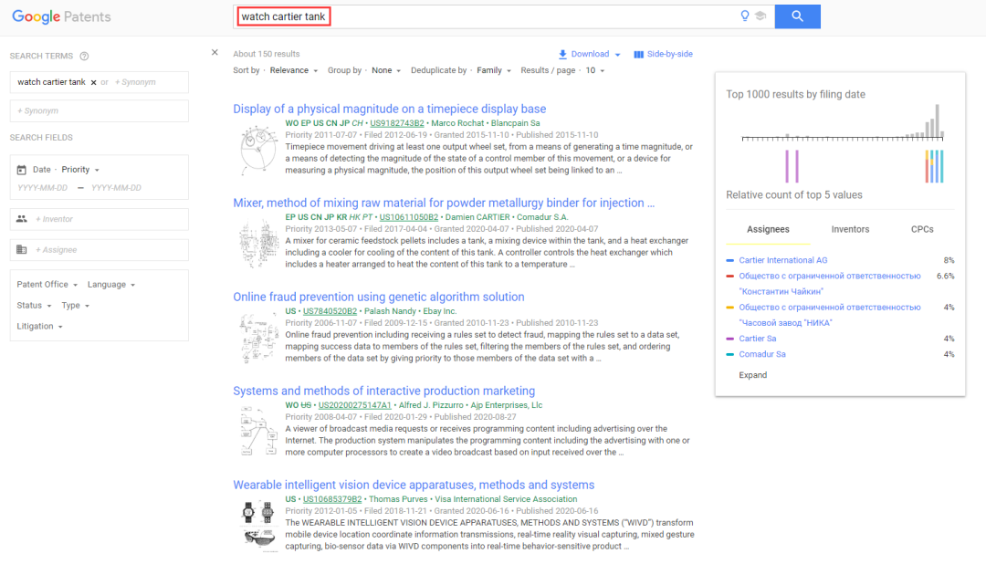Click the Synonym field beside search term

tap(135, 82)
